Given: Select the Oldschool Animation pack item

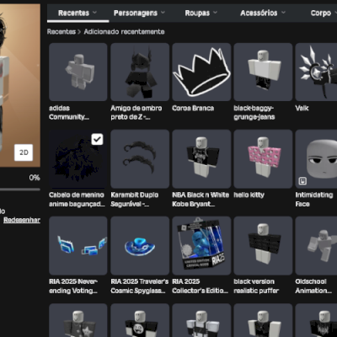Looking at the screenshot, I should [316, 245].
